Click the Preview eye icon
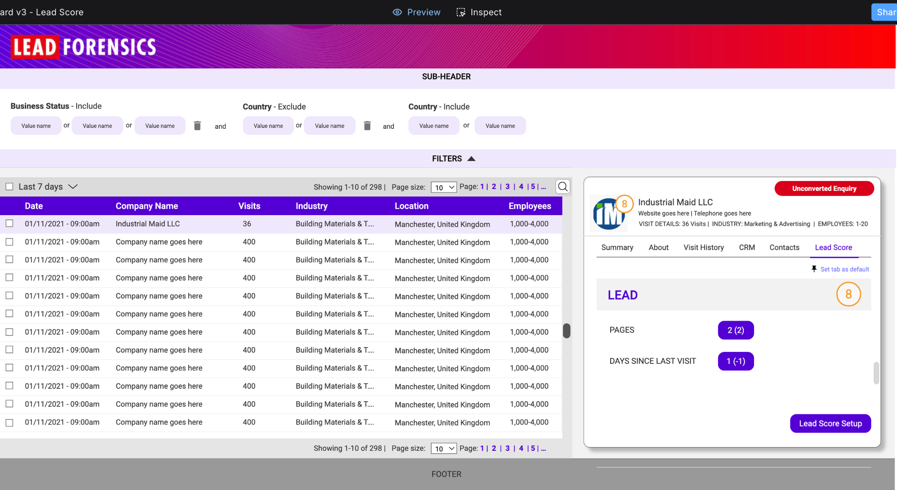The height and width of the screenshot is (490, 897). [x=397, y=12]
